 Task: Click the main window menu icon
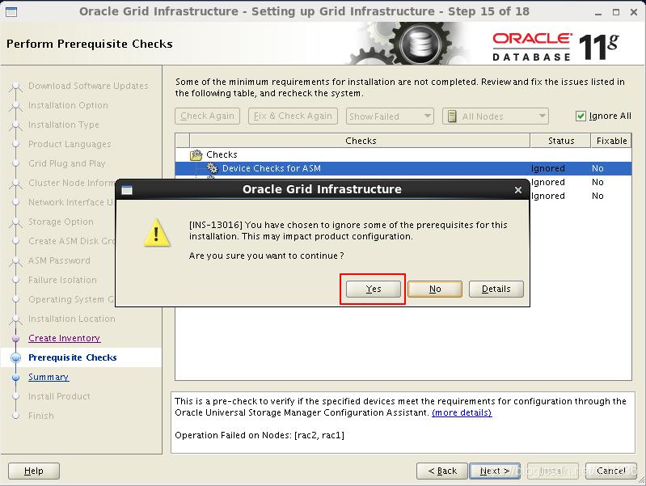(11, 11)
